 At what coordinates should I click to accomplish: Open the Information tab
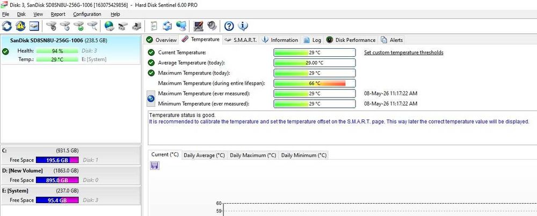(280, 40)
